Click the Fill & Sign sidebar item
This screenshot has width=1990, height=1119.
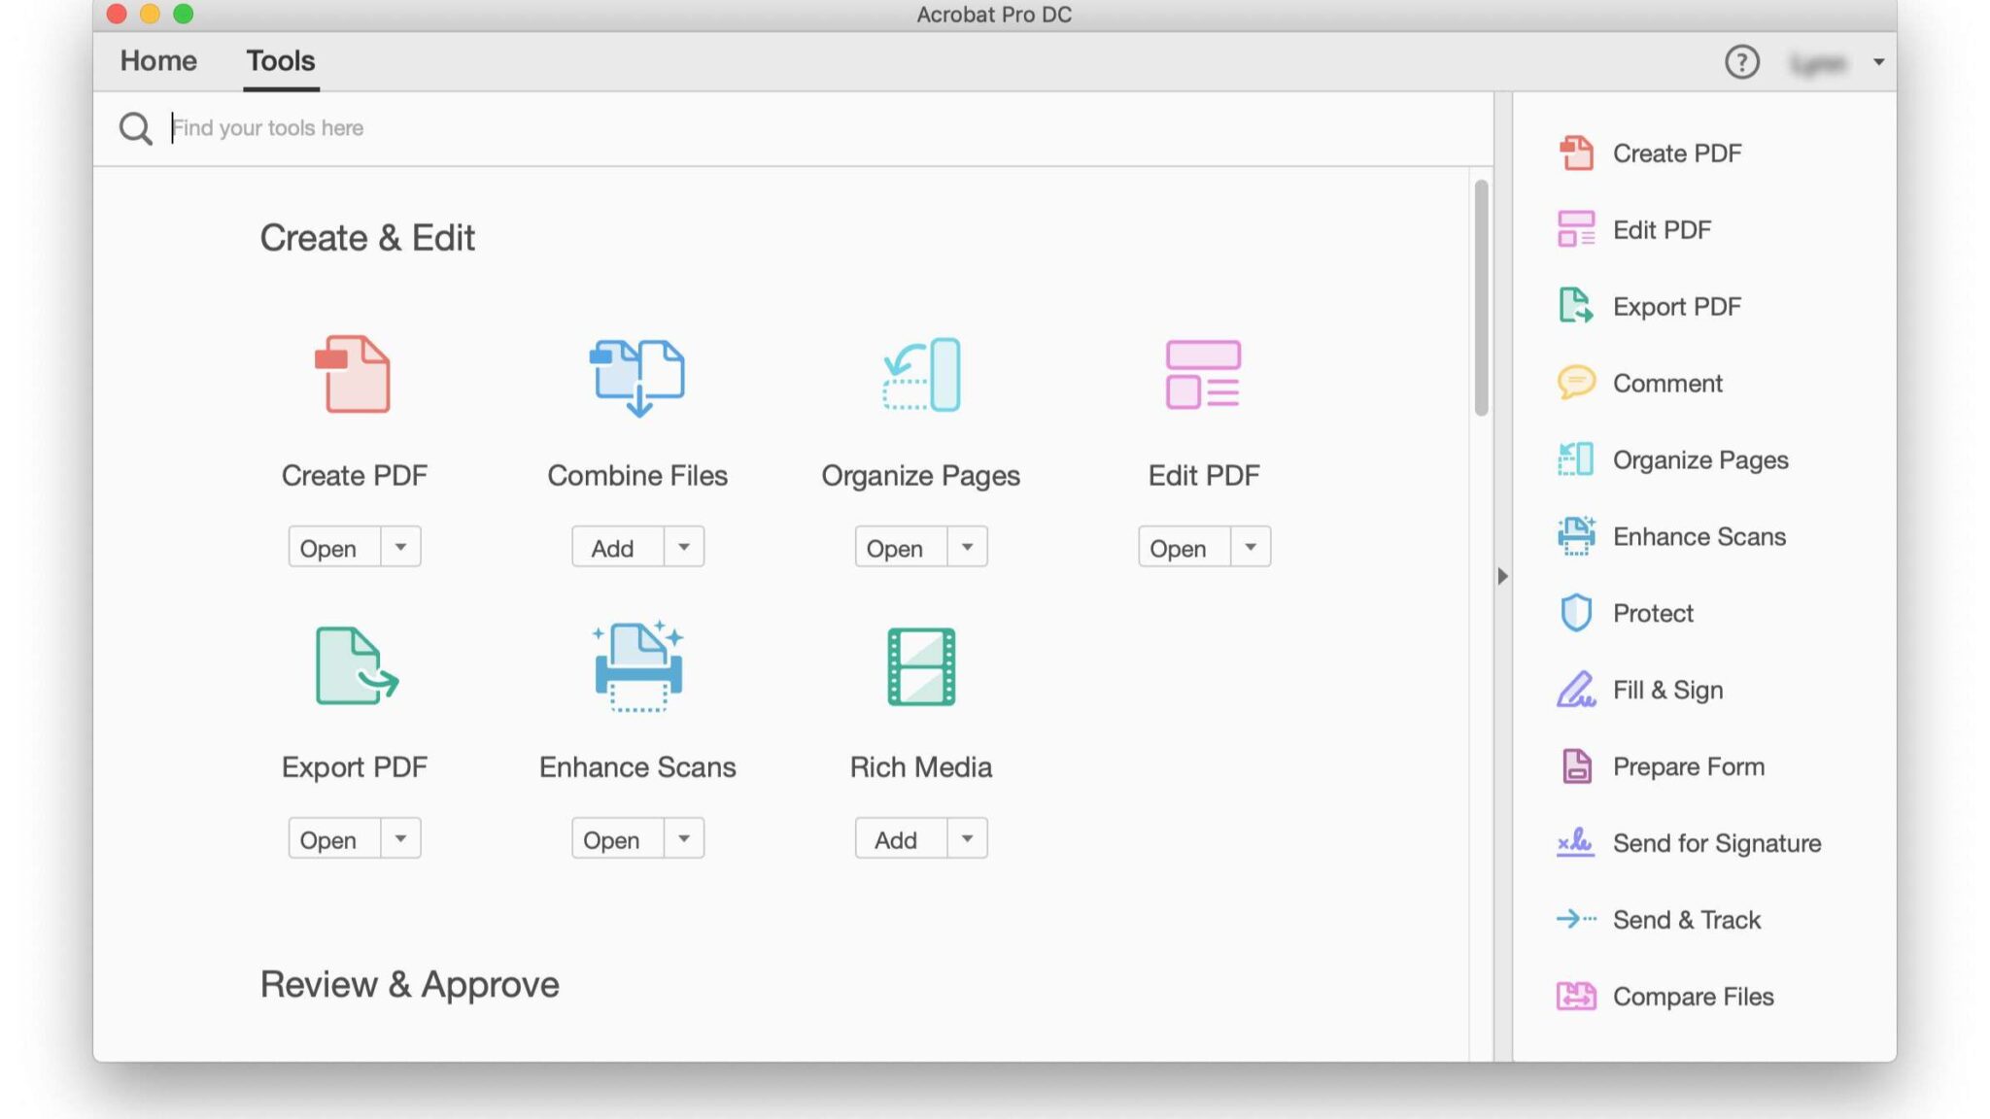[x=1666, y=689]
